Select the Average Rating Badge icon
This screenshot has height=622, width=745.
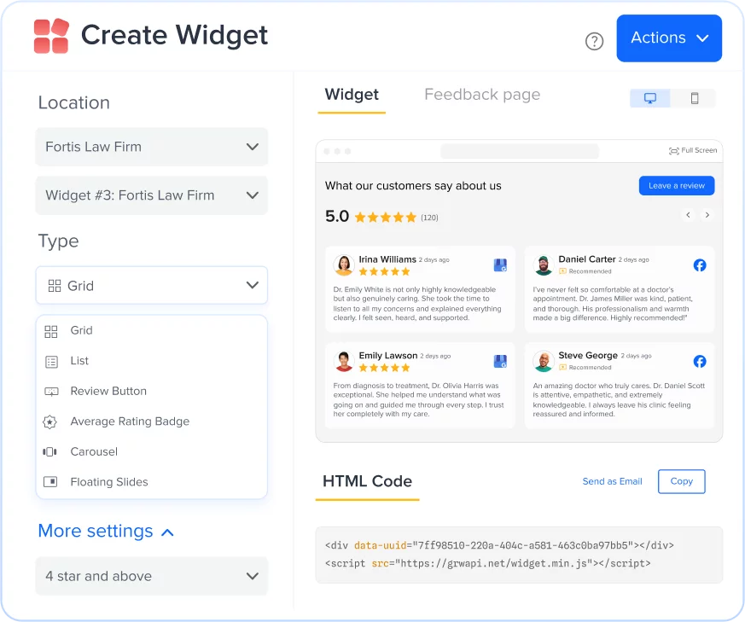click(x=50, y=421)
